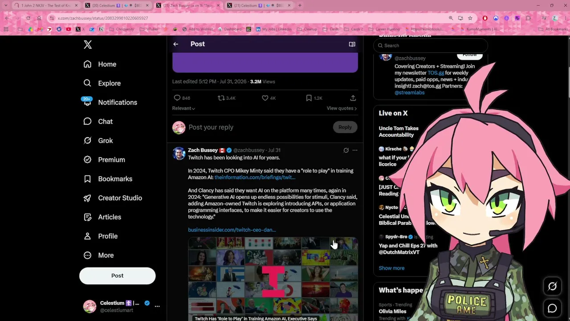Click Show more under Live on X
The height and width of the screenshot is (321, 570).
point(391,268)
